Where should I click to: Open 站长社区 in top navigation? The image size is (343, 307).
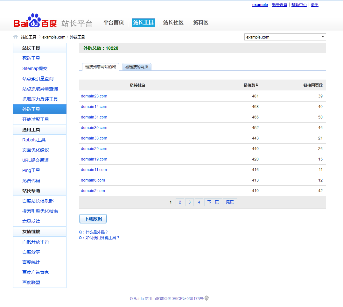click(x=173, y=23)
